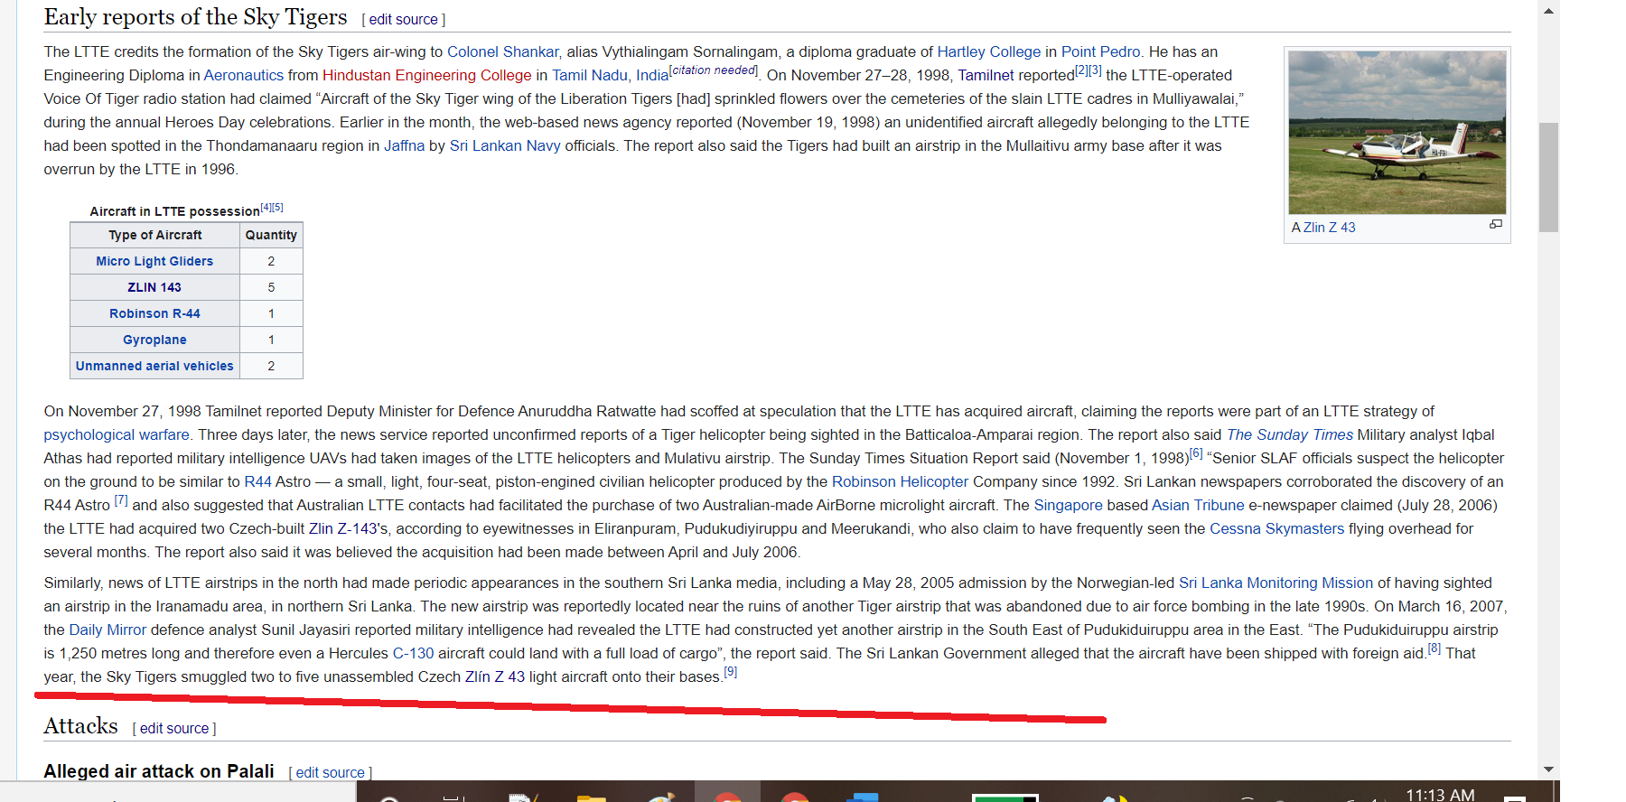Visit the Unmanned aerial vehicles link
Image resolution: width=1626 pixels, height=802 pixels.
pos(154,366)
